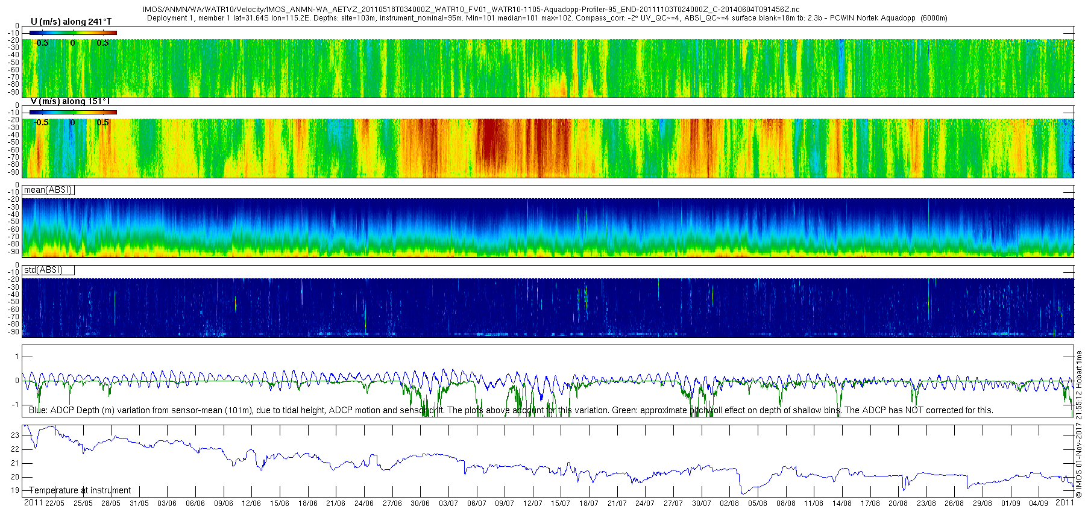Click the 27/07 date tick label
Viewport: 1085px width, 512px height.
click(x=673, y=503)
